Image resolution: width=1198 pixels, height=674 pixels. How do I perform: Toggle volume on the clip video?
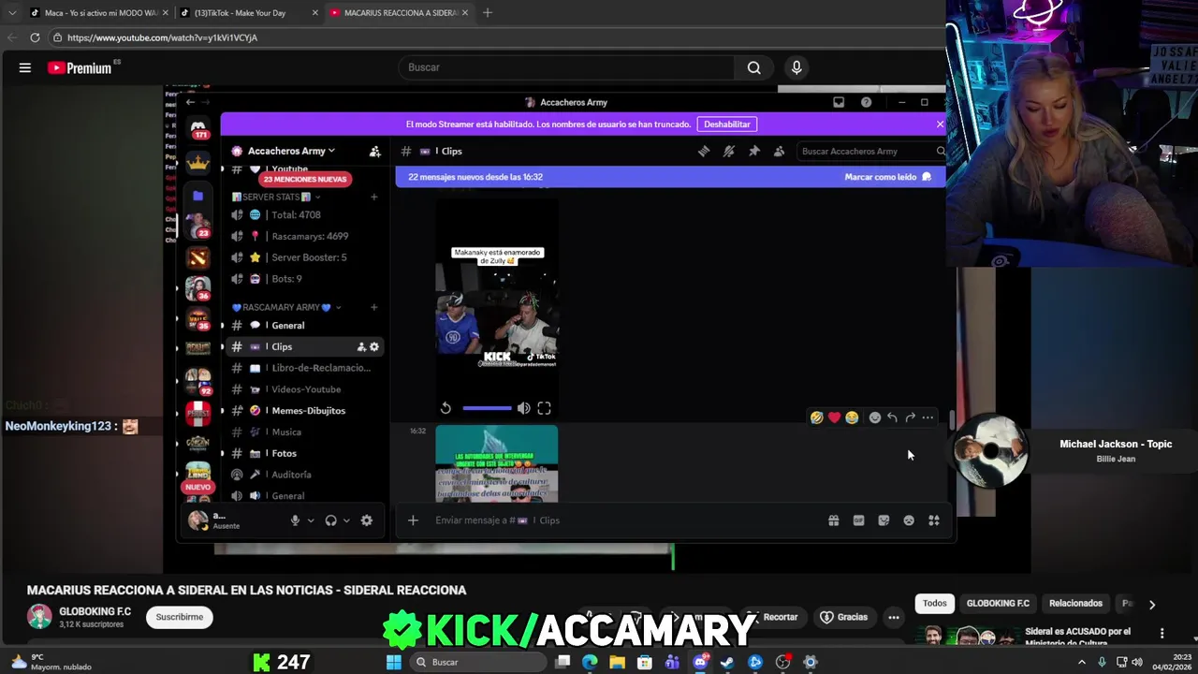[x=524, y=408]
